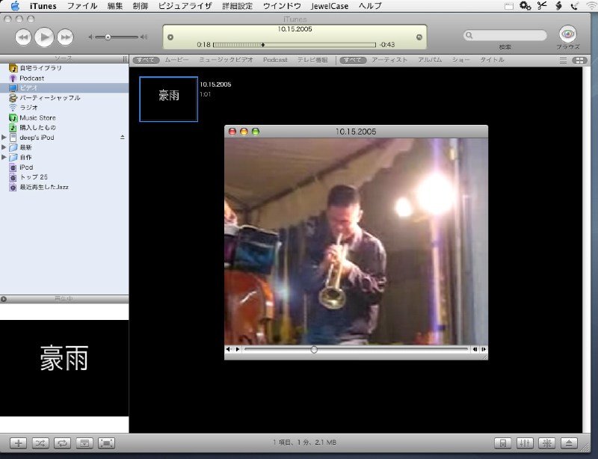Click the volume slider knob

pos(108,37)
